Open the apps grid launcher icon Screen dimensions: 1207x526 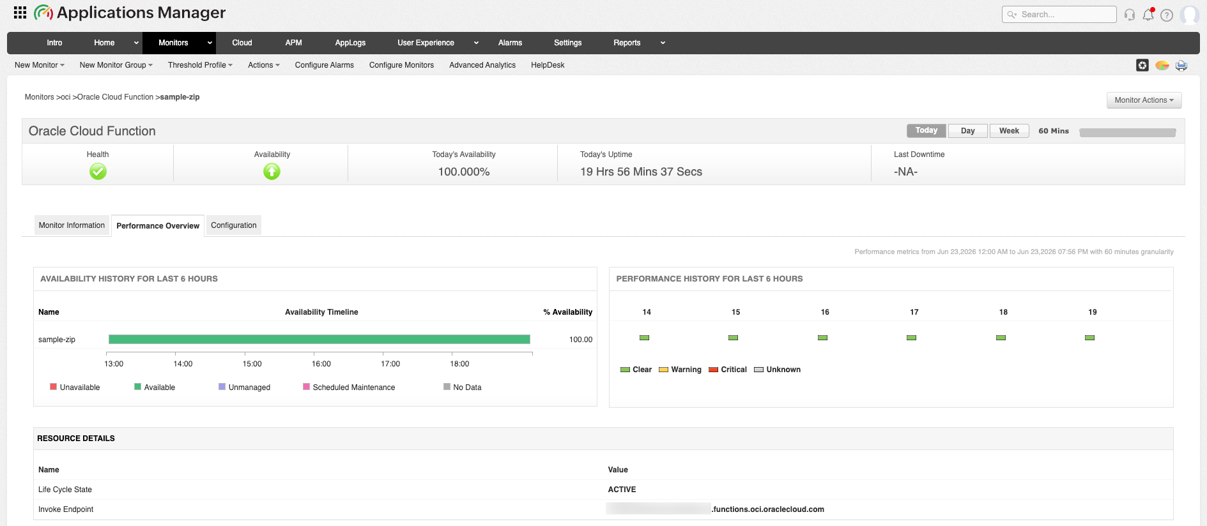point(20,12)
